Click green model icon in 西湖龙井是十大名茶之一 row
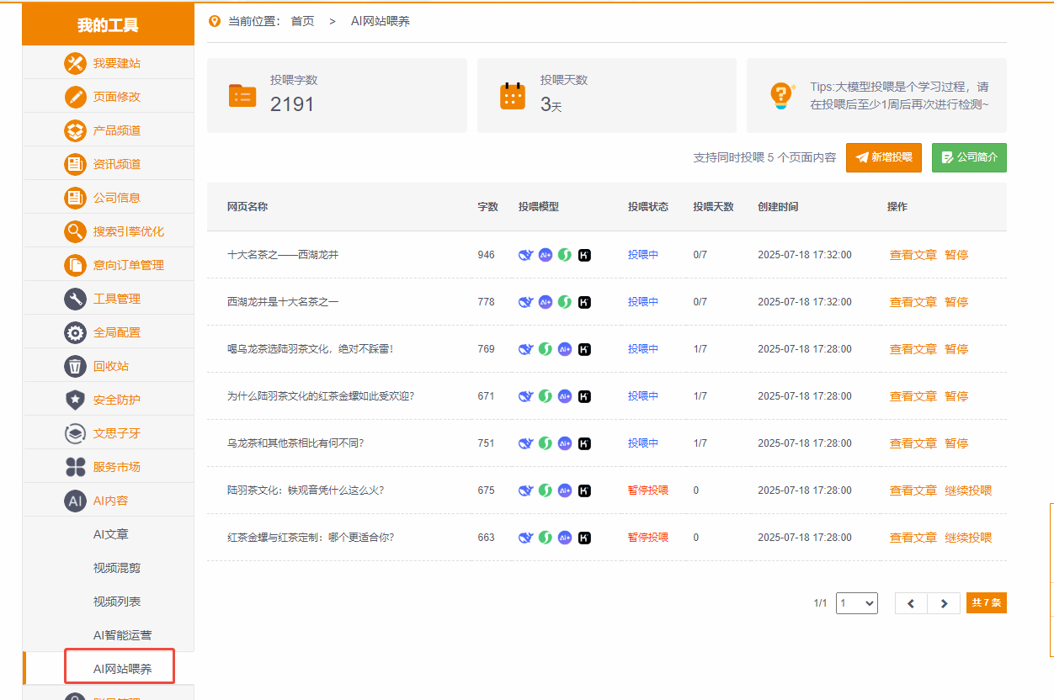This screenshot has height=700, width=1054. [565, 302]
